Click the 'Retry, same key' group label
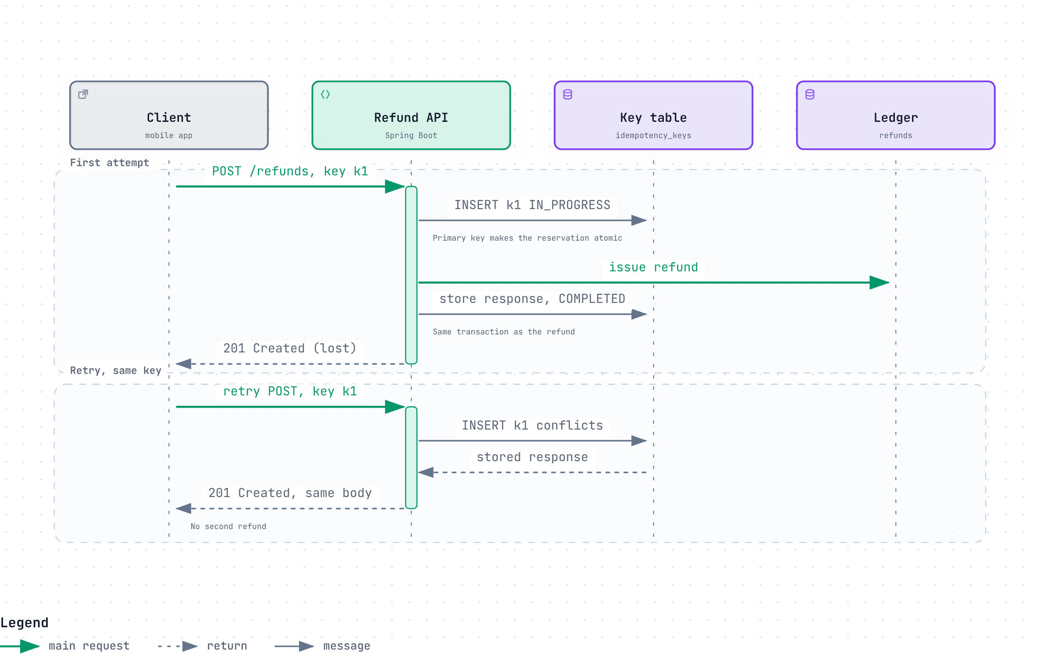Image resolution: width=1040 pixels, height=654 pixels. [x=116, y=370]
